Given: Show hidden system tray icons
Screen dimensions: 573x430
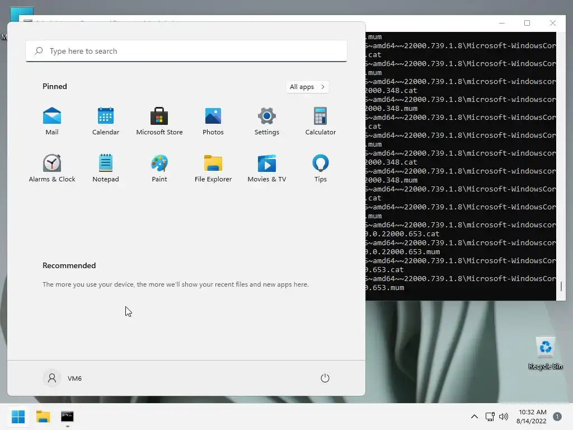Looking at the screenshot, I should click(475, 417).
